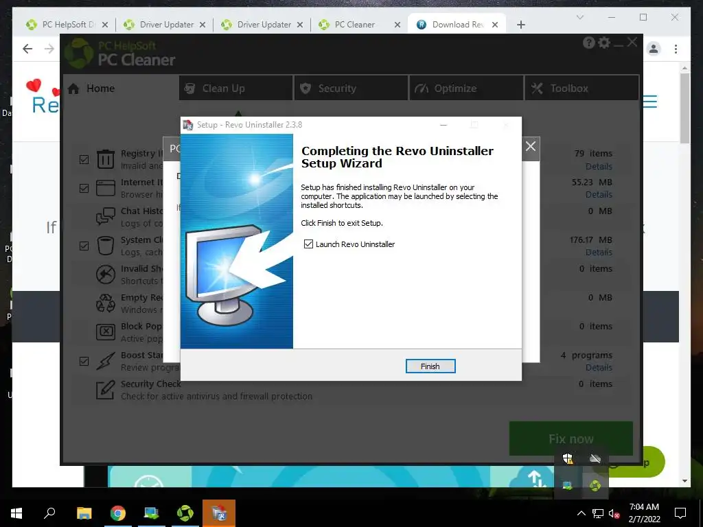Screen dimensions: 703x527
Task: Toggle the Boost Startup checkbox
Action: pyautogui.click(x=84, y=361)
